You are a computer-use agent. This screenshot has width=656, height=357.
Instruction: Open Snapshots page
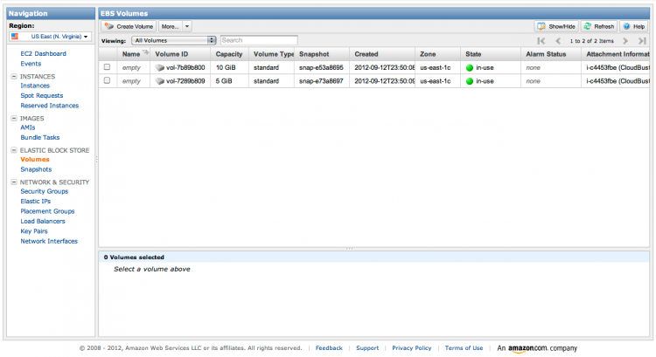[x=36, y=169]
